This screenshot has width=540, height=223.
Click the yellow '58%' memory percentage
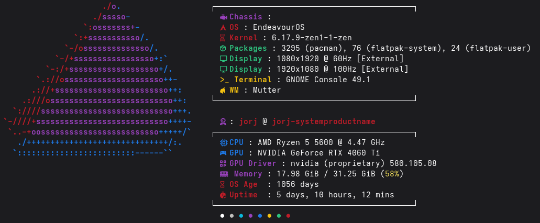click(392, 174)
